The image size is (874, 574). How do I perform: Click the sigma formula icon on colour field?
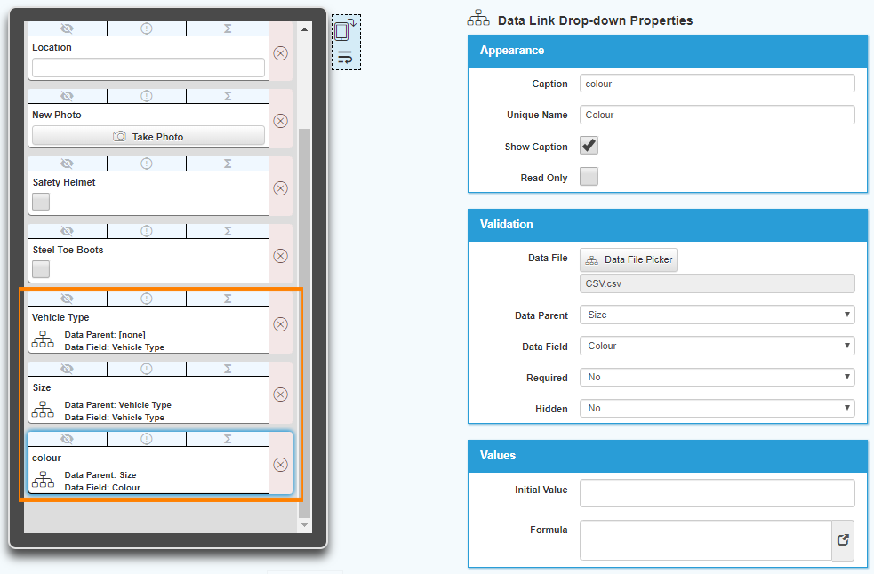[228, 439]
